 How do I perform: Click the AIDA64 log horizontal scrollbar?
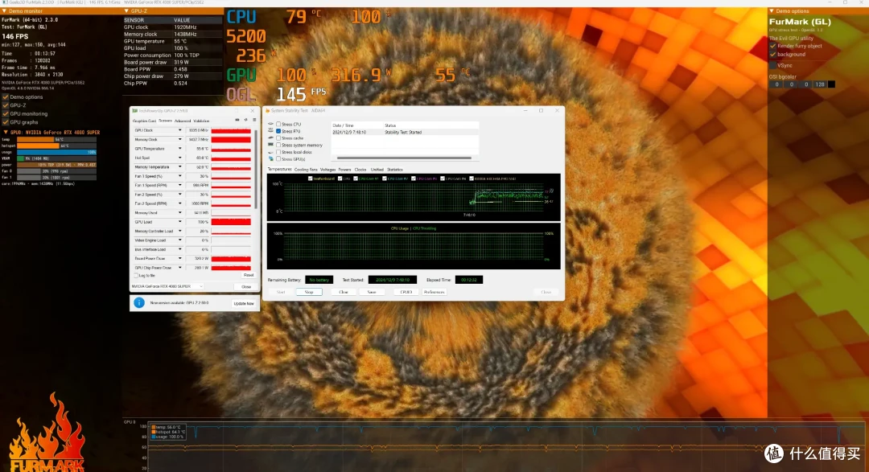coord(404,158)
